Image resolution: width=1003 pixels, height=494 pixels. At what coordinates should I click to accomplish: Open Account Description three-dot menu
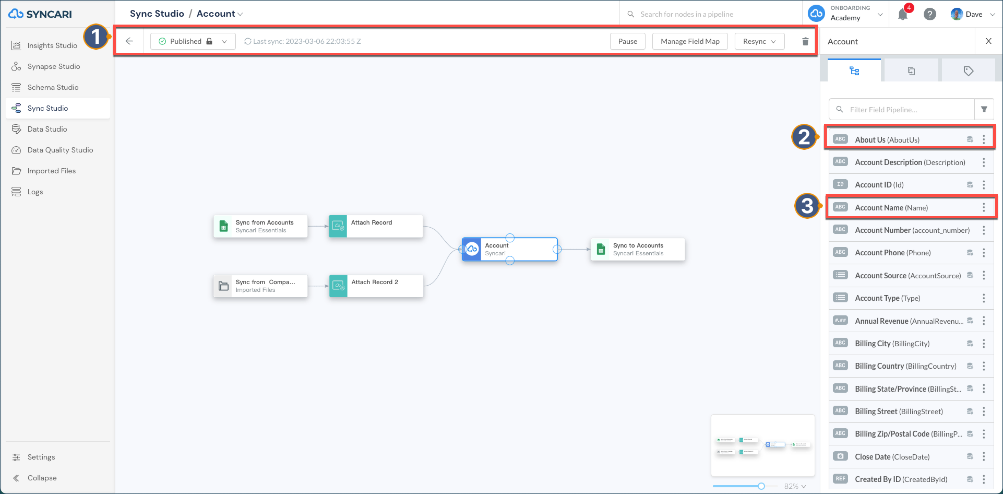(983, 162)
